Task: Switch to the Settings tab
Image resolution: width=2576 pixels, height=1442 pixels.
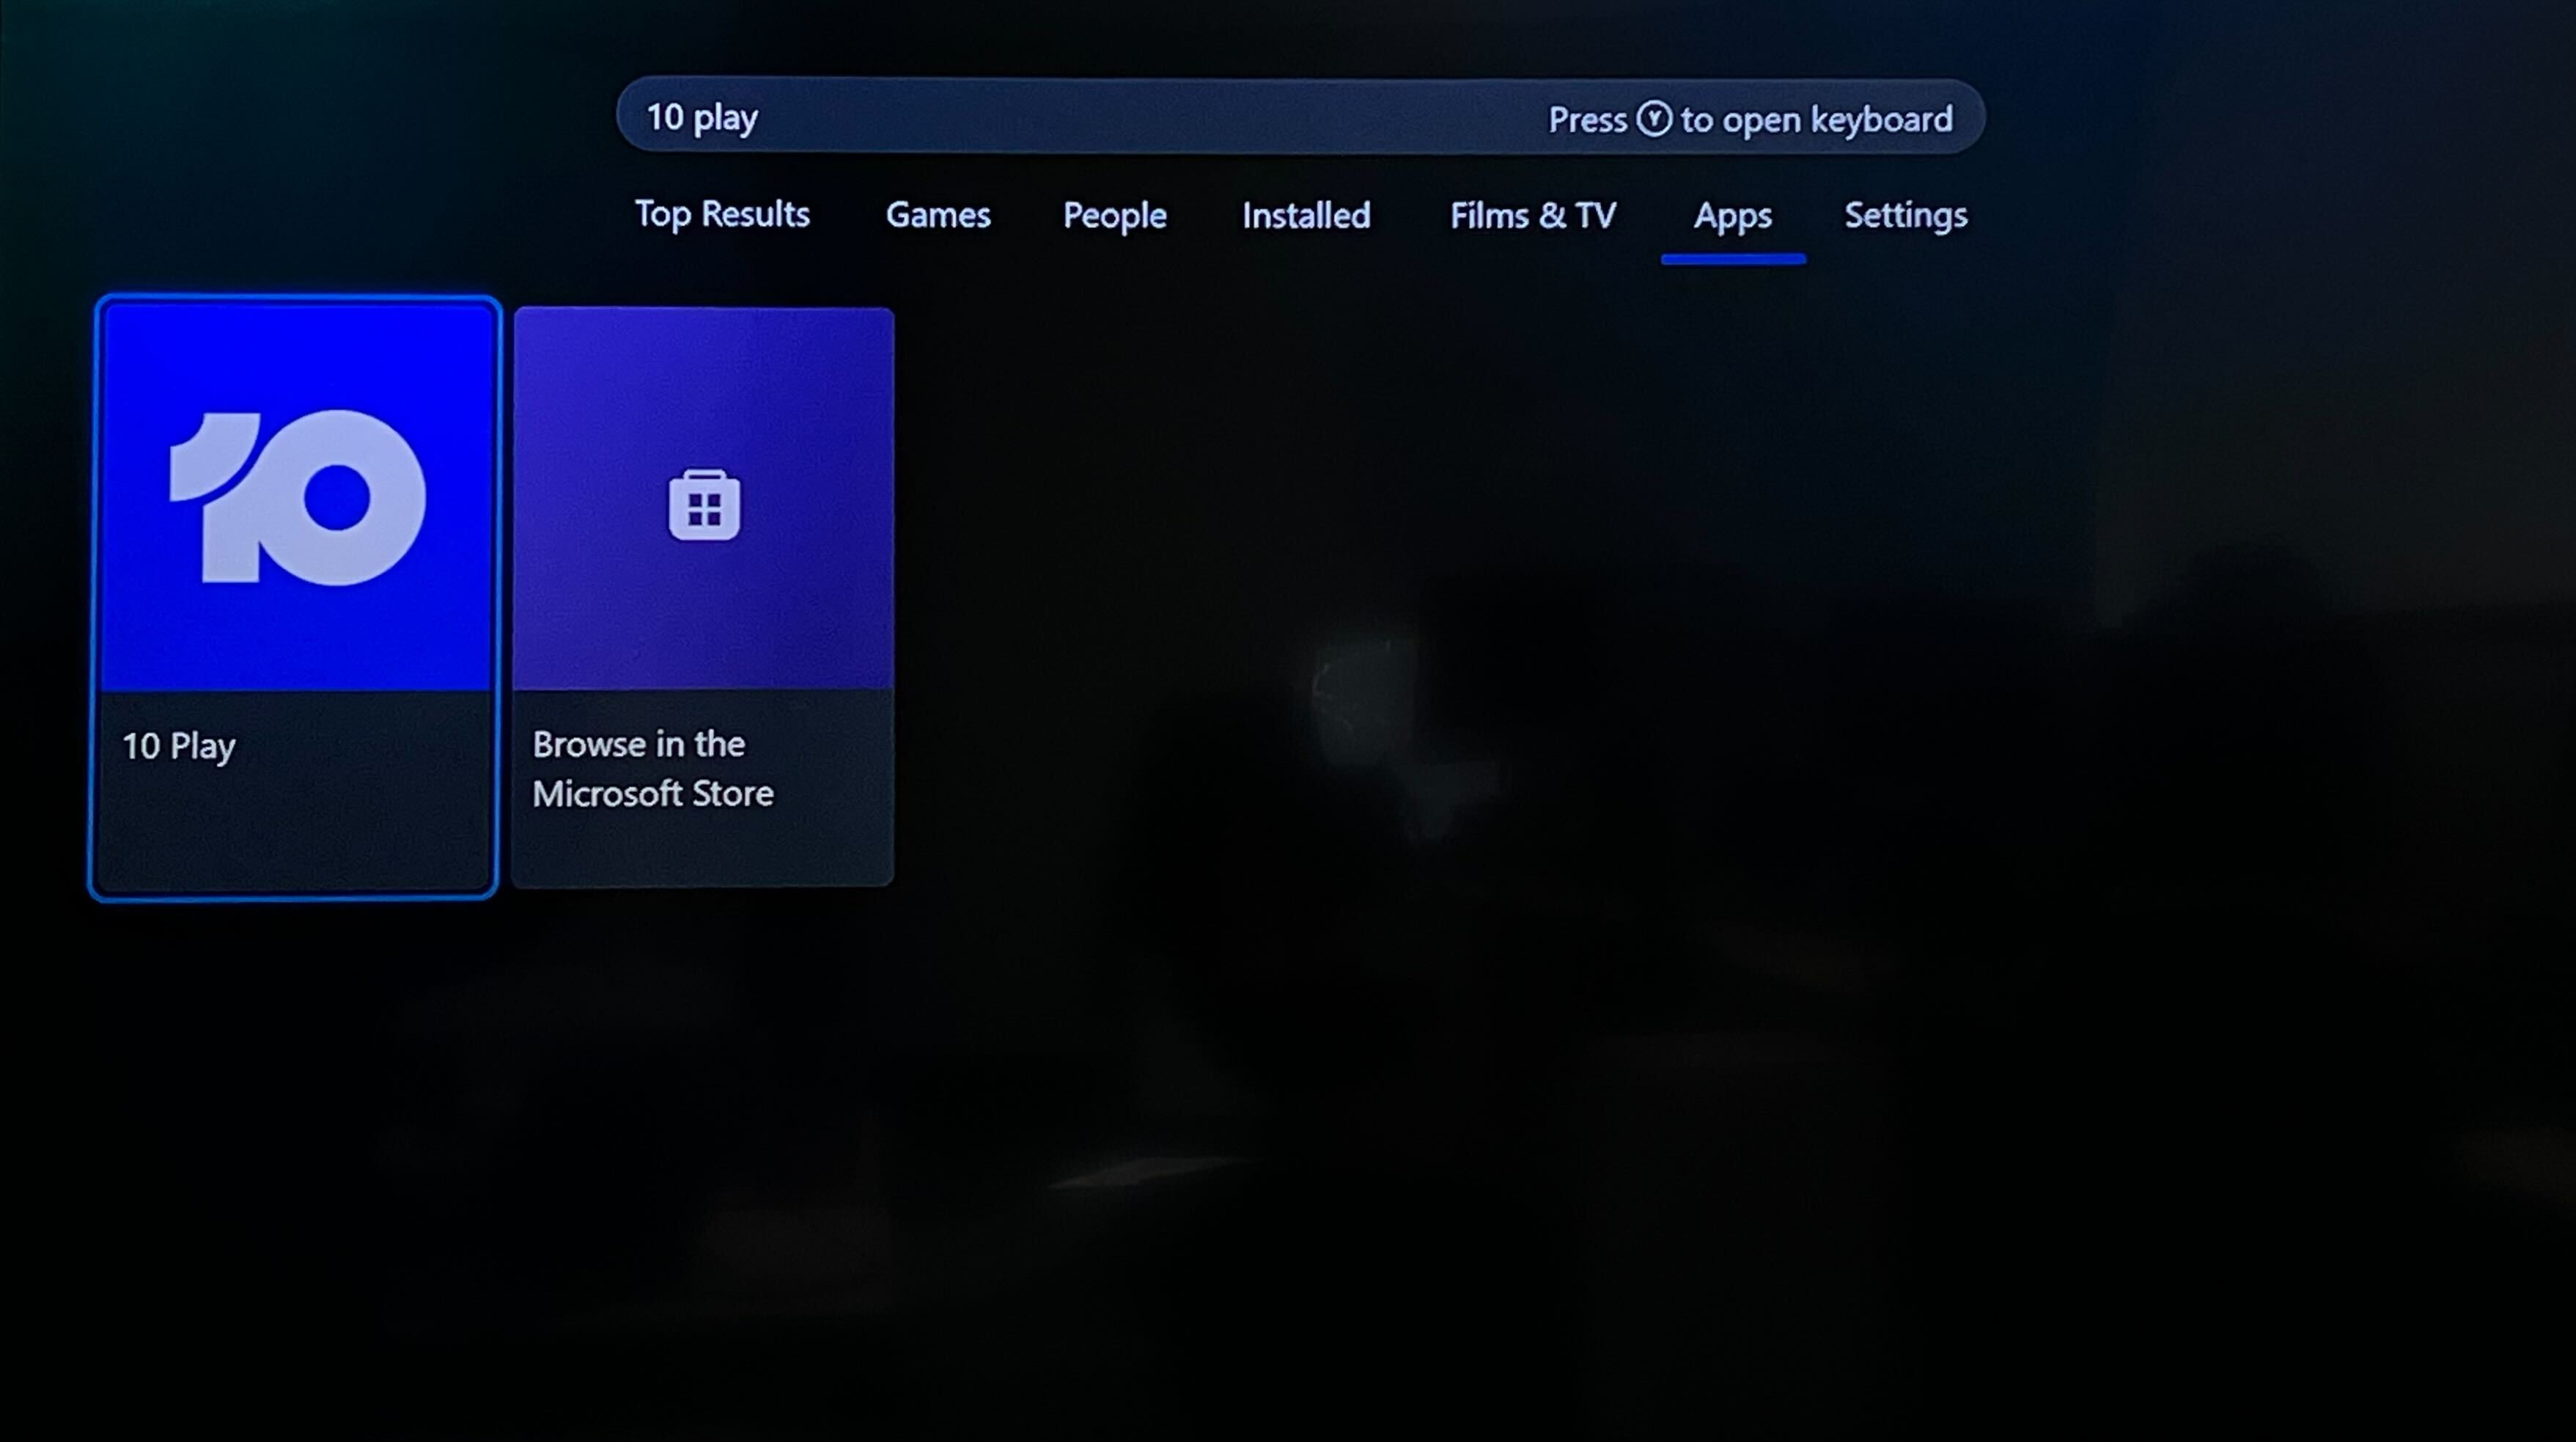Action: [1905, 215]
